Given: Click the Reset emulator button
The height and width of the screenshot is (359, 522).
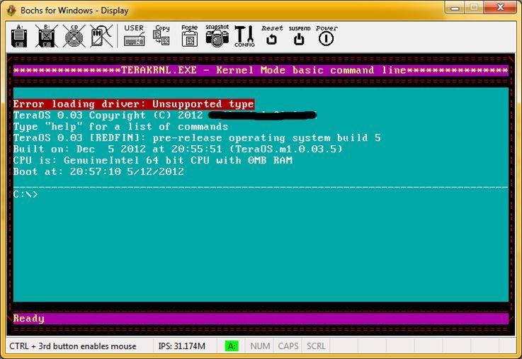Looking at the screenshot, I should (x=272, y=35).
